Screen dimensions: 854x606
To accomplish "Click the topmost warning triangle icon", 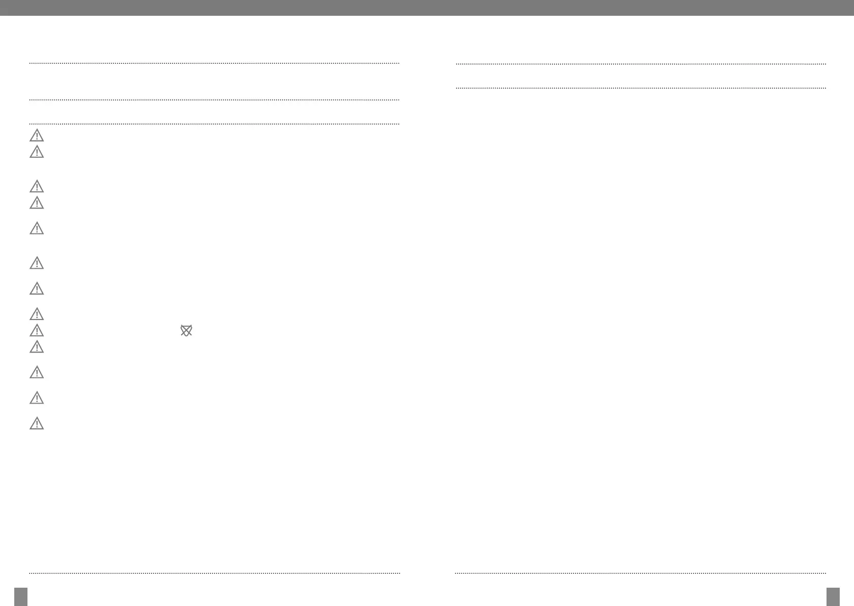I will (x=37, y=136).
